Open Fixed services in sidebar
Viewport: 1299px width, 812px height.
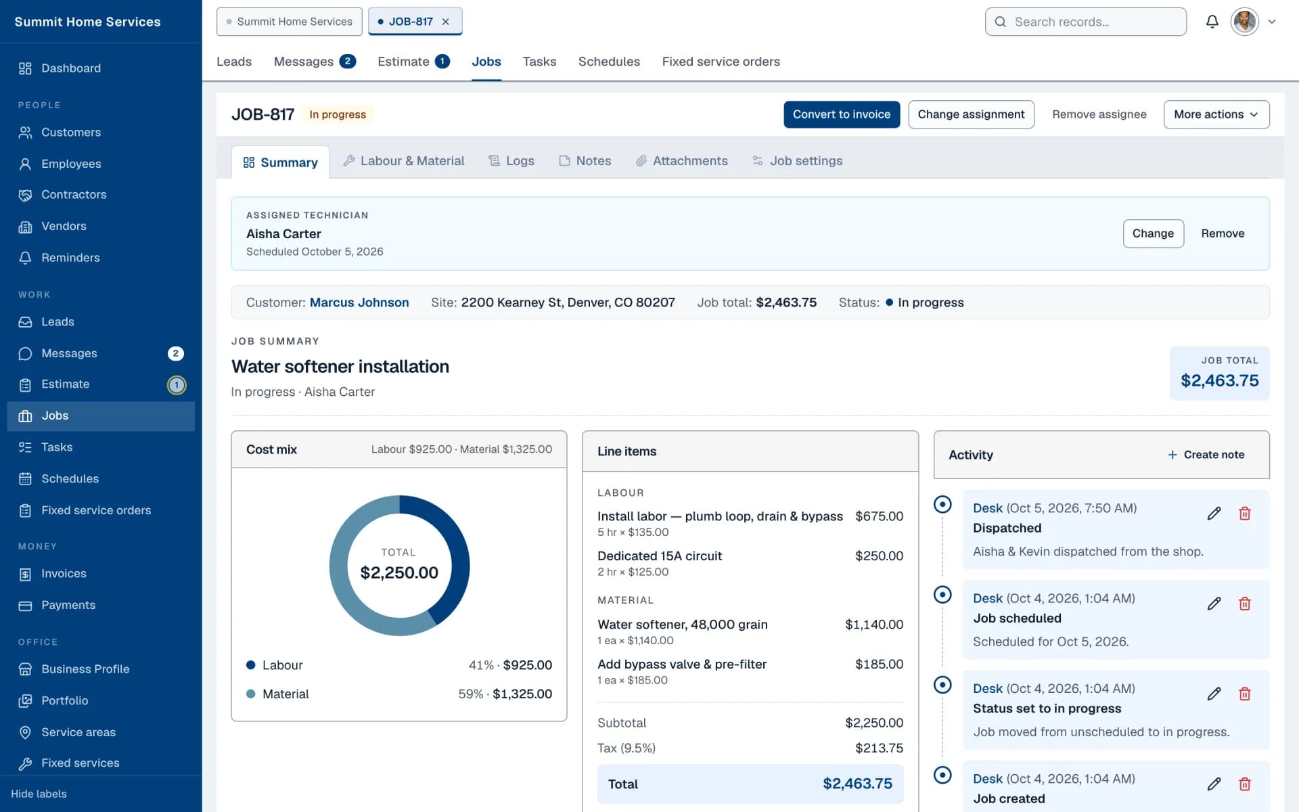point(101,763)
